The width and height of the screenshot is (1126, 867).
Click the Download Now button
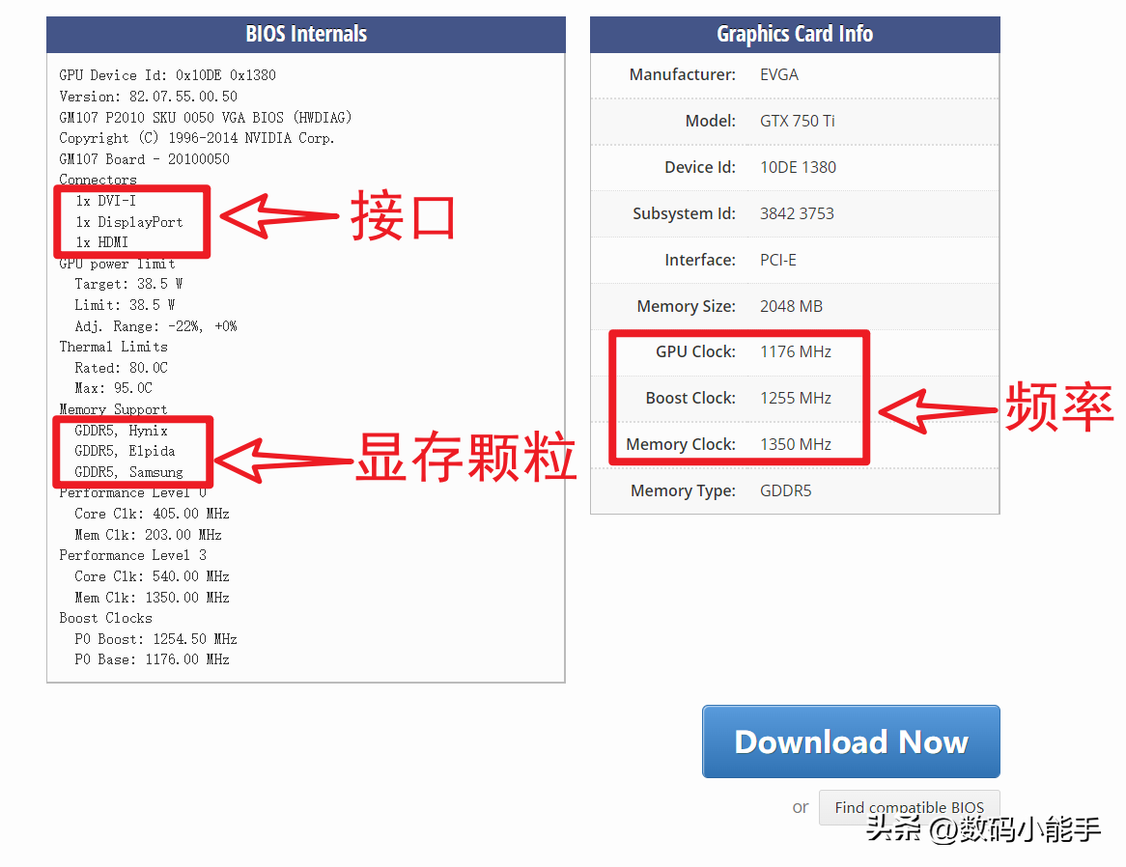tap(850, 741)
